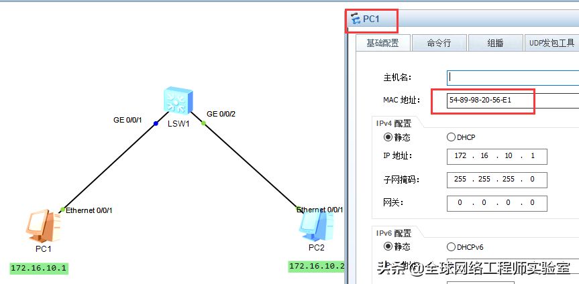Select DHCPv6 radio button
Viewport: 579px width, 284px height.
451,246
